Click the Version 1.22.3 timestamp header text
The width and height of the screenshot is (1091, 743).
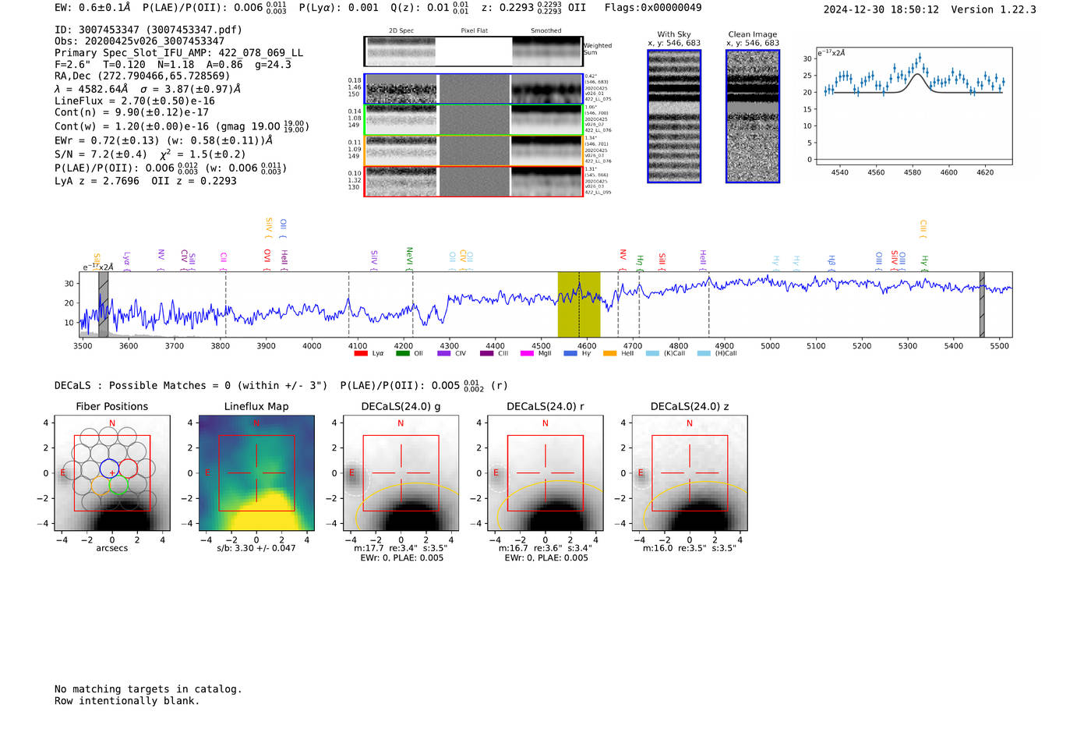930,9
